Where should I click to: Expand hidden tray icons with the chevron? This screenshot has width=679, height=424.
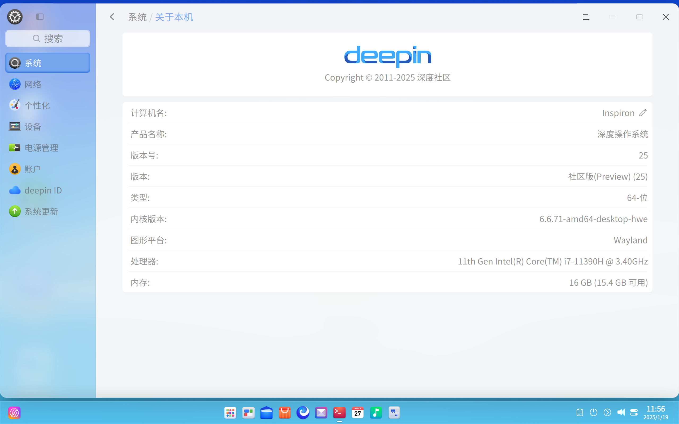607,412
